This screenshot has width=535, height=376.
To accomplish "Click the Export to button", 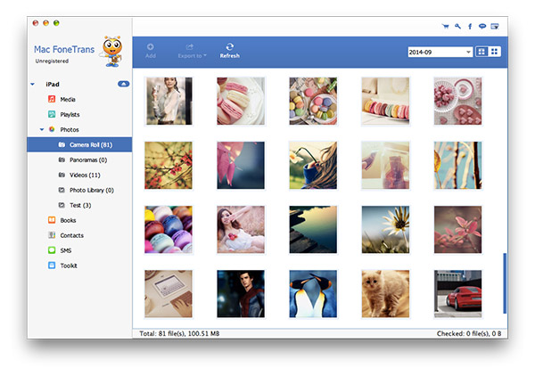I will click(191, 51).
